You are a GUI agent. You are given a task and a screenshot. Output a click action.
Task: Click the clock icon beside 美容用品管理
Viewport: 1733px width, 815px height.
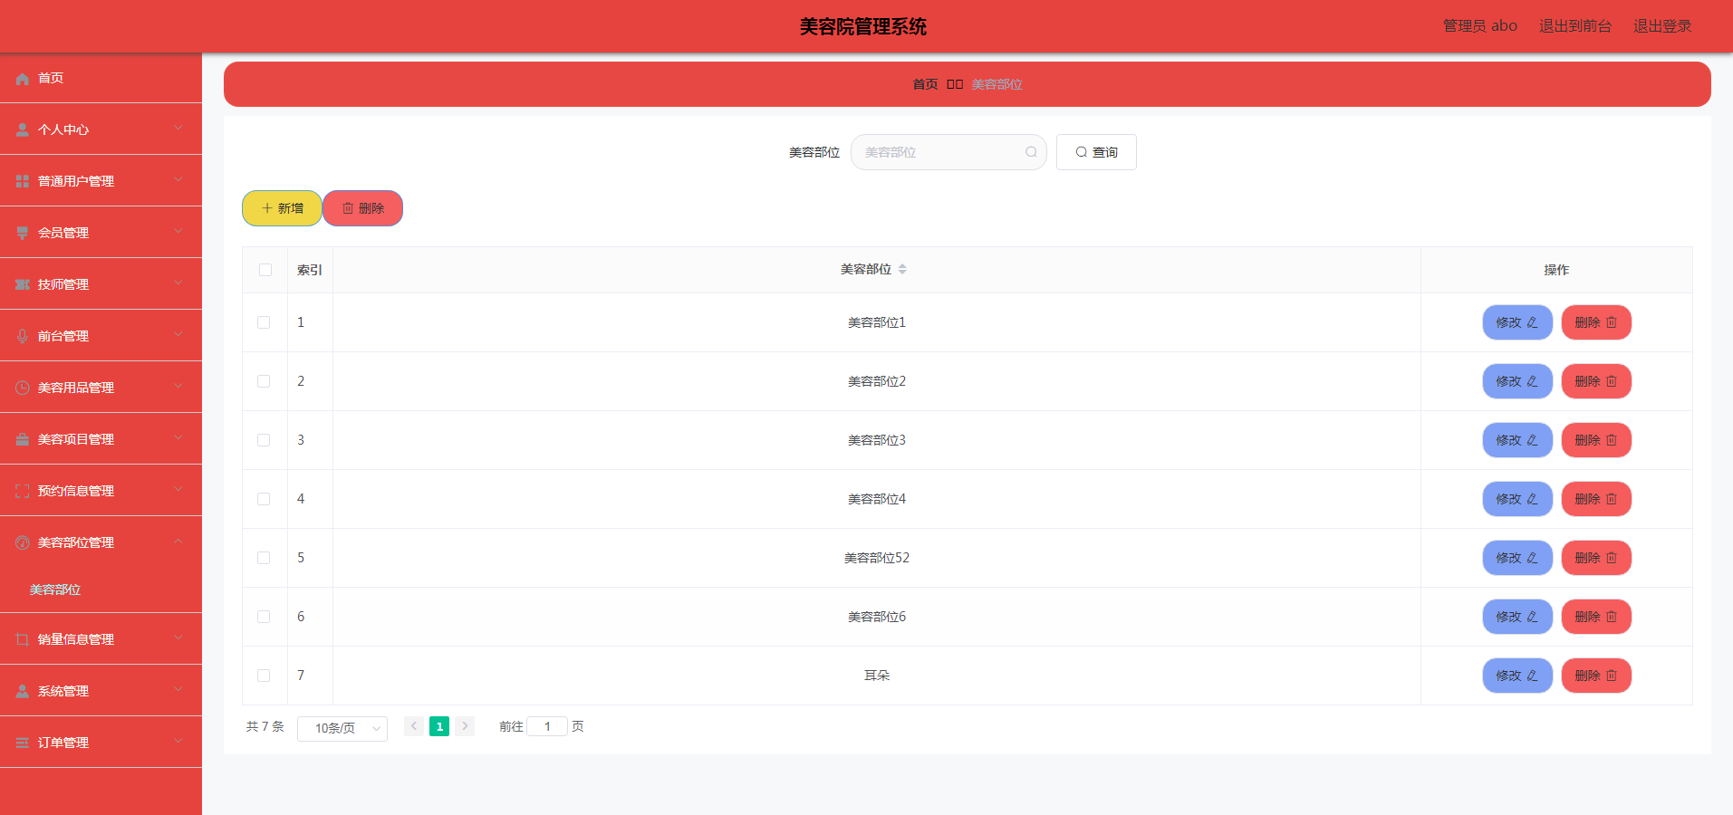coord(22,387)
